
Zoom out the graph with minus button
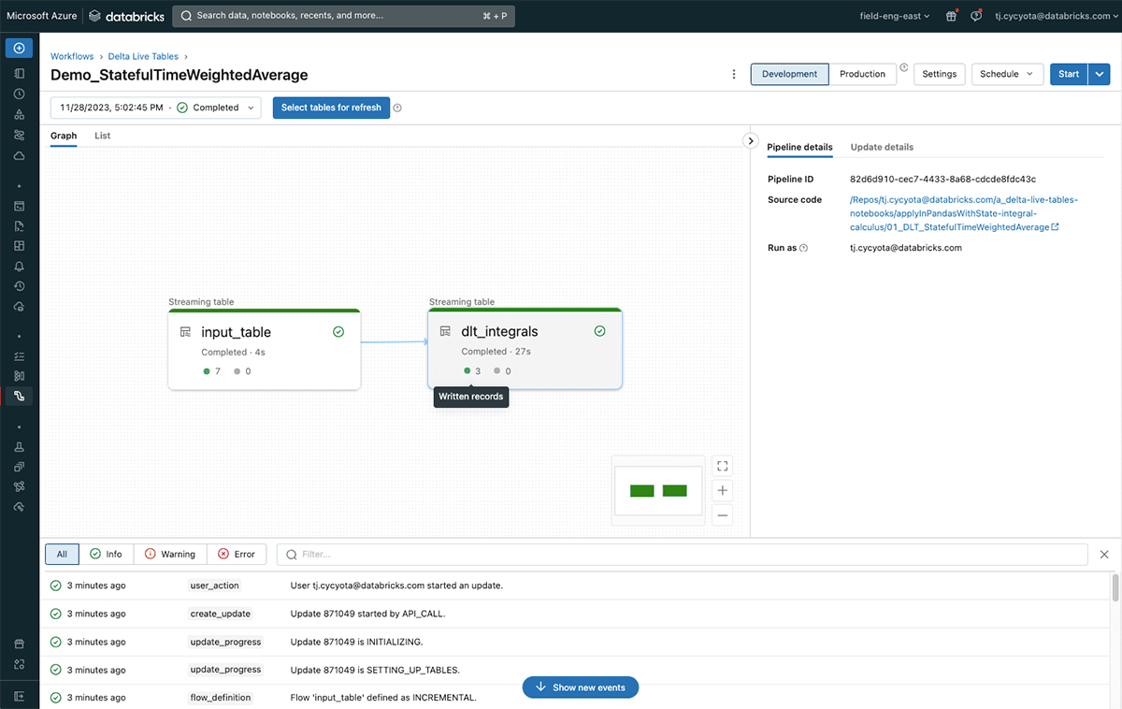pos(721,514)
